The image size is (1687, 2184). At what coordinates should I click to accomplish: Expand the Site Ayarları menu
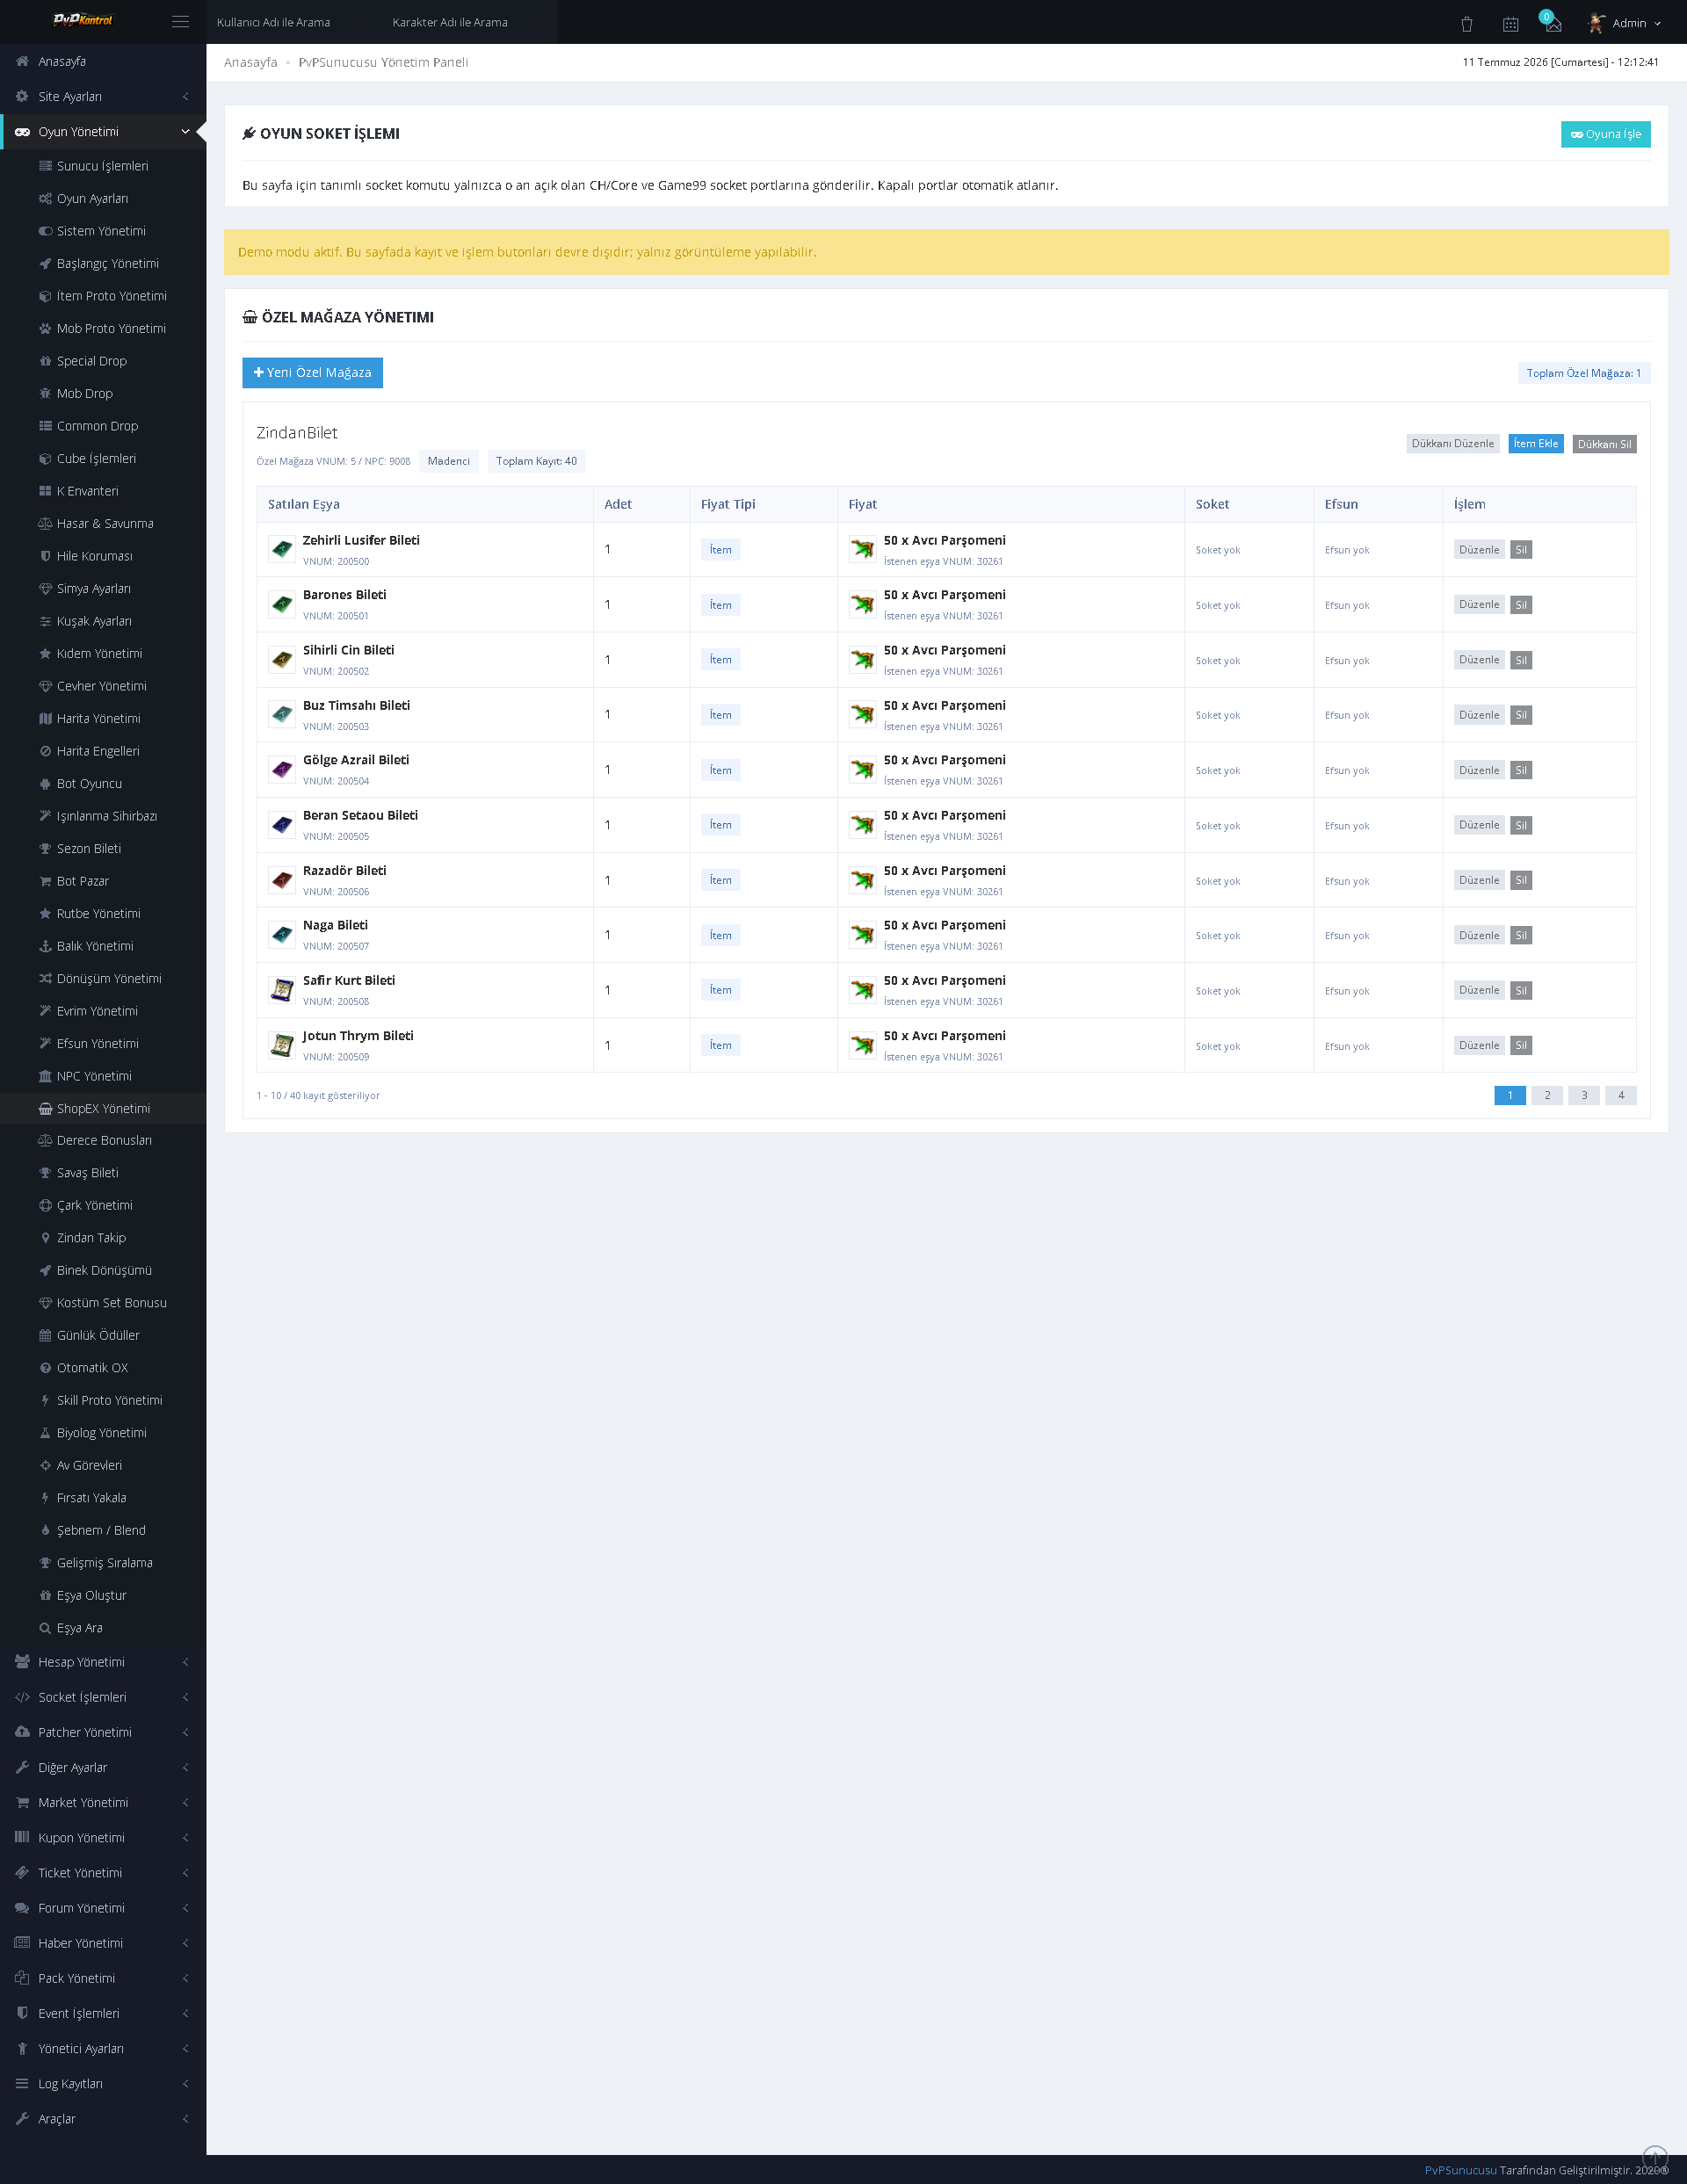(x=103, y=96)
